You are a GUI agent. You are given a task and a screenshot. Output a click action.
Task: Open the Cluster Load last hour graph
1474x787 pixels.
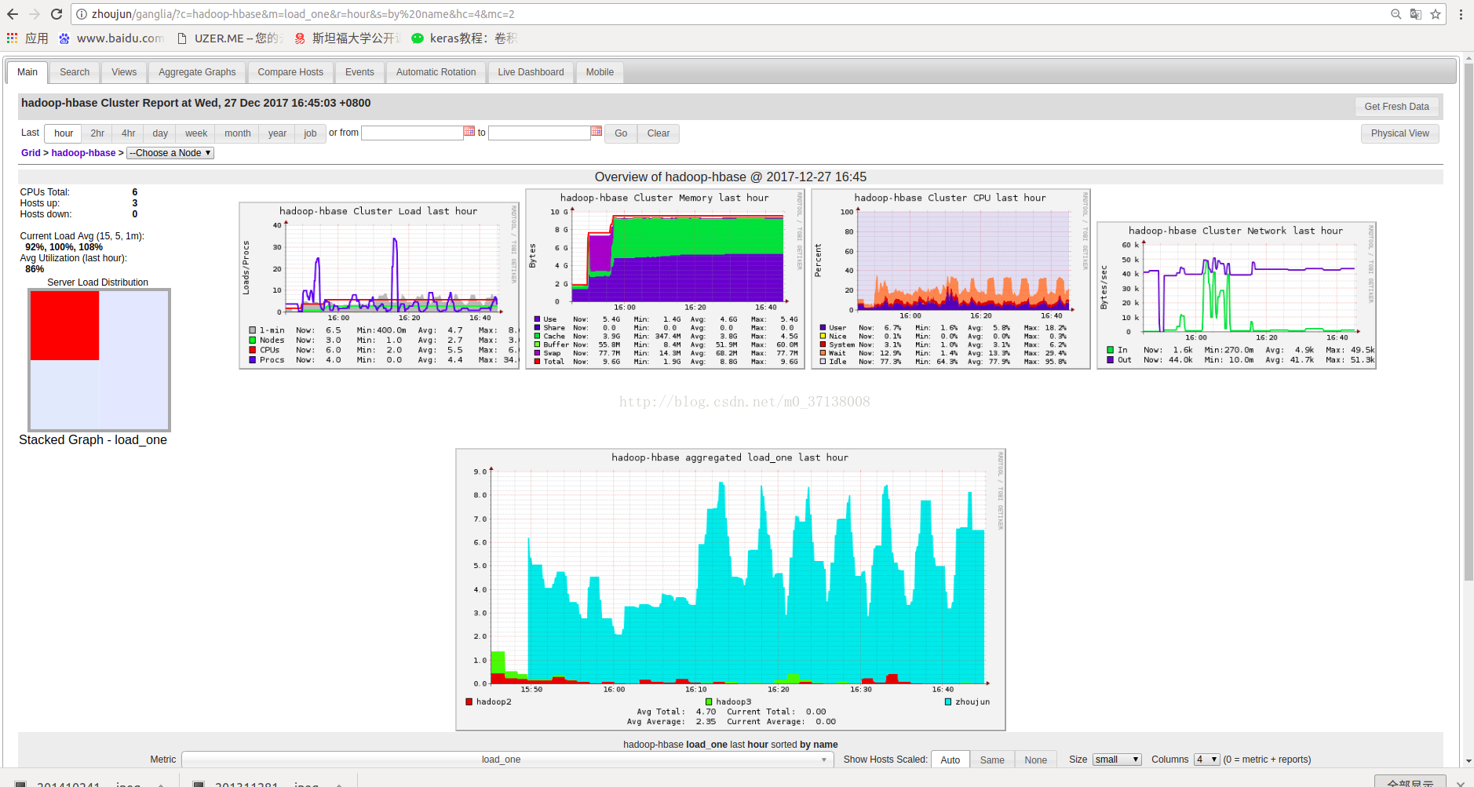click(x=379, y=286)
